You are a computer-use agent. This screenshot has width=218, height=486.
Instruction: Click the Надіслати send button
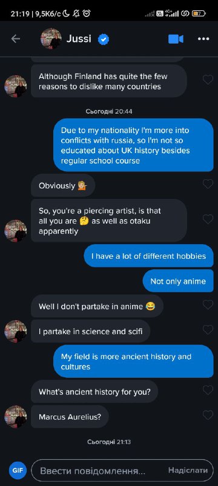point(188,470)
